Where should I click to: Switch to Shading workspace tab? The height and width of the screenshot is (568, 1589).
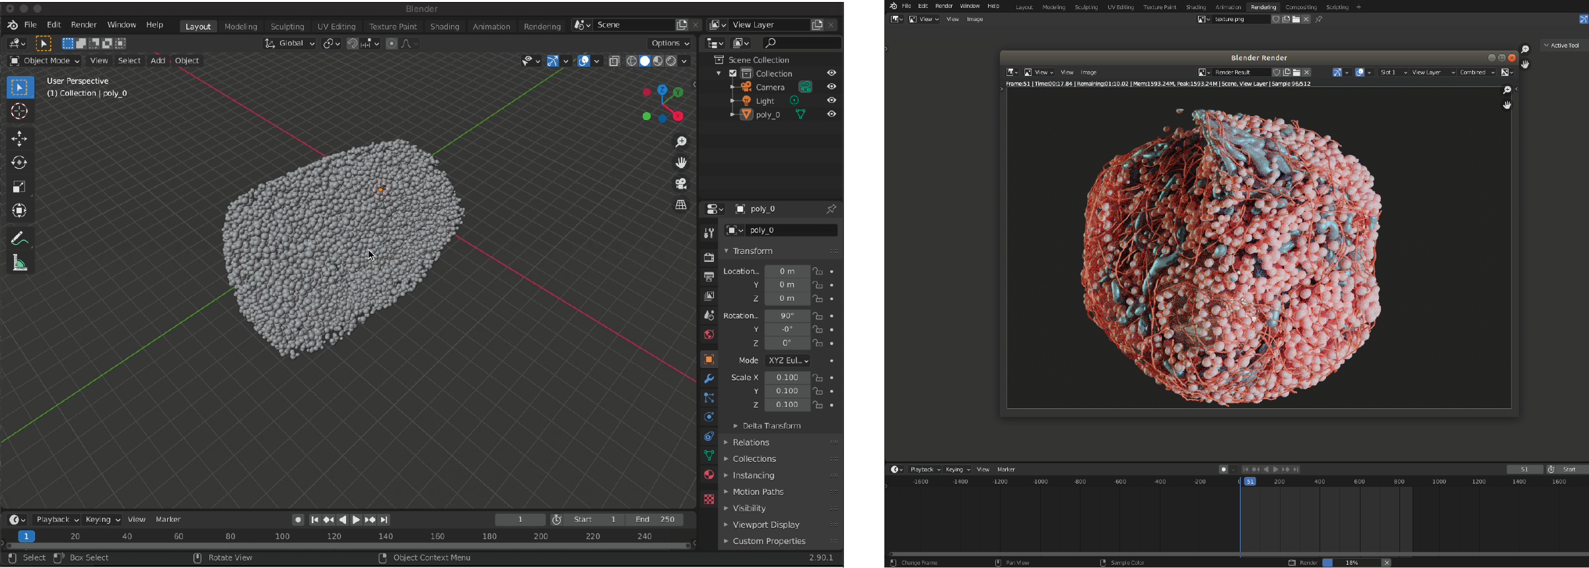(x=444, y=26)
